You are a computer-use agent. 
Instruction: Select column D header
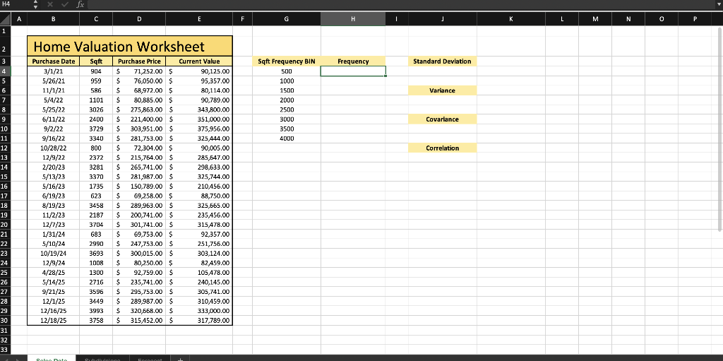tap(139, 19)
